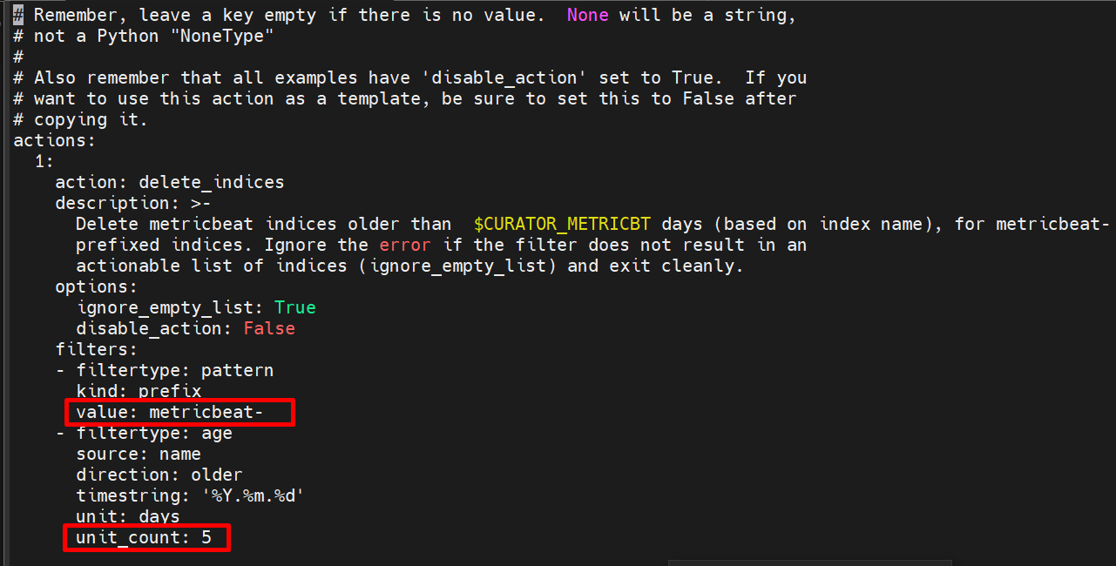Click the highlighted 'unit_count: 5' line
This screenshot has width=1116, height=566.
tap(145, 537)
